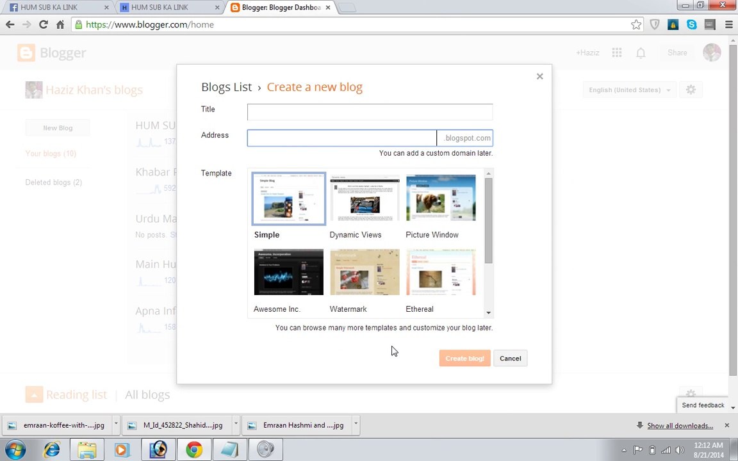Screen dimensions: 738x461
Task: Click the network signal tray icon
Action: point(666,450)
